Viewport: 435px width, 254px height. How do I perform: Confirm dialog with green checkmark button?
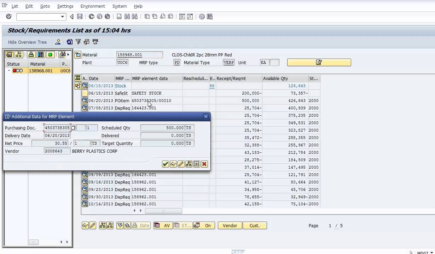click(x=165, y=164)
